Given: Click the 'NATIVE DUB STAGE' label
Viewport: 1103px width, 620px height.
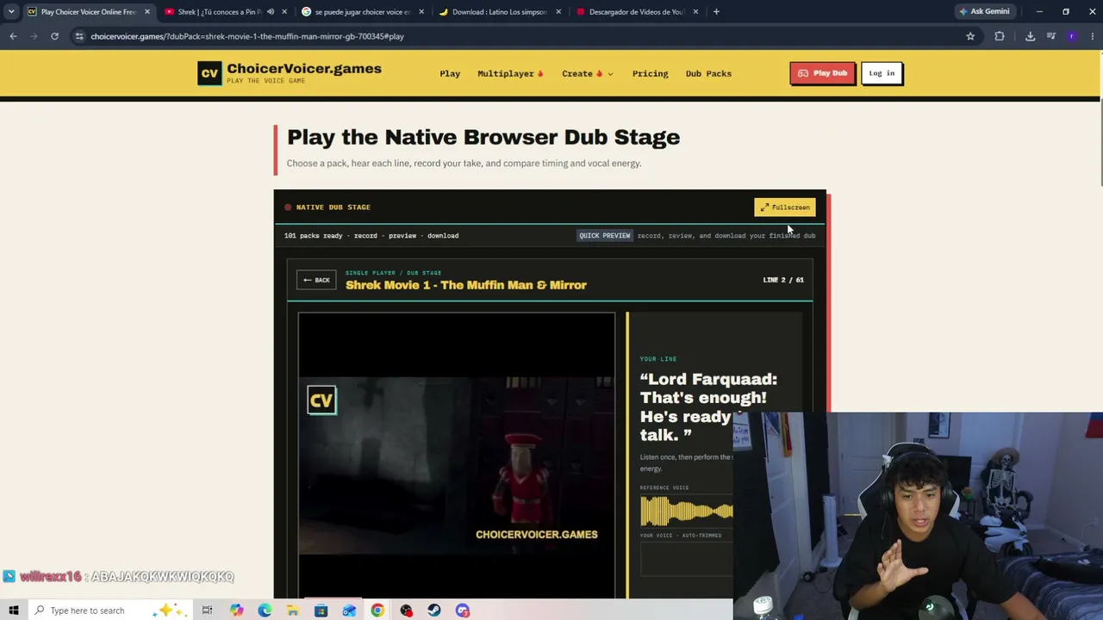Looking at the screenshot, I should point(333,207).
